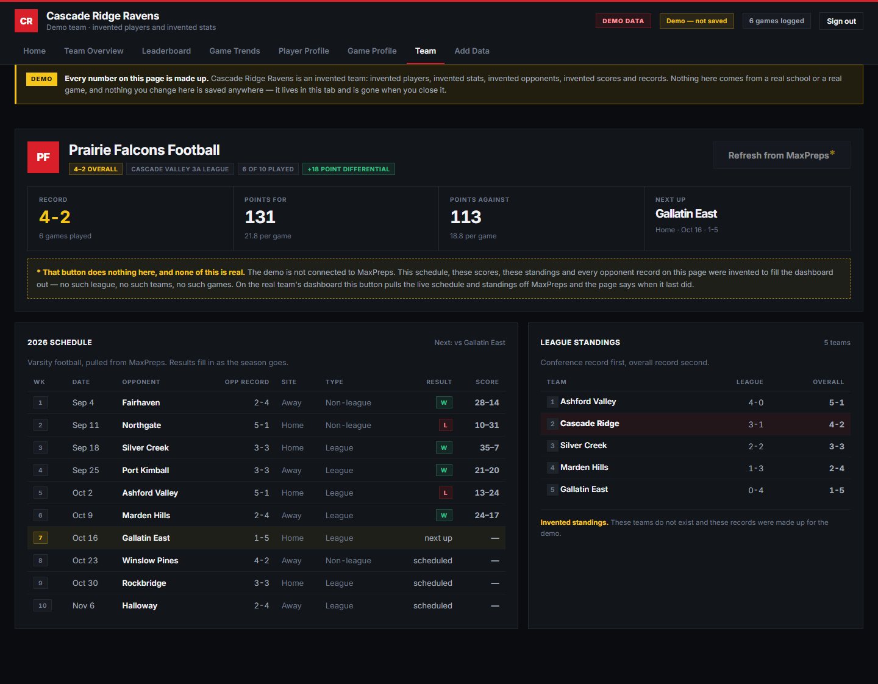The image size is (878, 684).
Task: Click the +18 Point Differential tag
Action: (349, 169)
